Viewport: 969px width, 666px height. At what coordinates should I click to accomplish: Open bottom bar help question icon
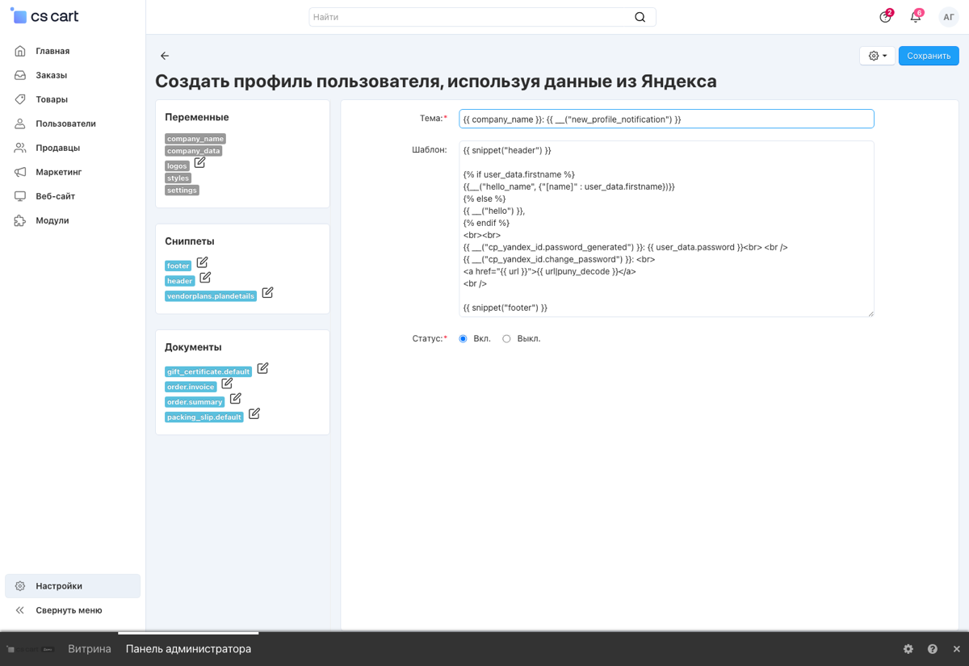[933, 649]
